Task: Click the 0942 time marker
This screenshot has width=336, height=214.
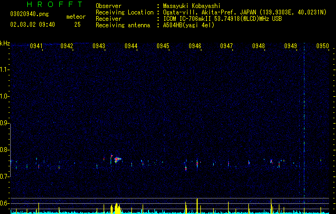Action: pyautogui.click(x=67, y=46)
